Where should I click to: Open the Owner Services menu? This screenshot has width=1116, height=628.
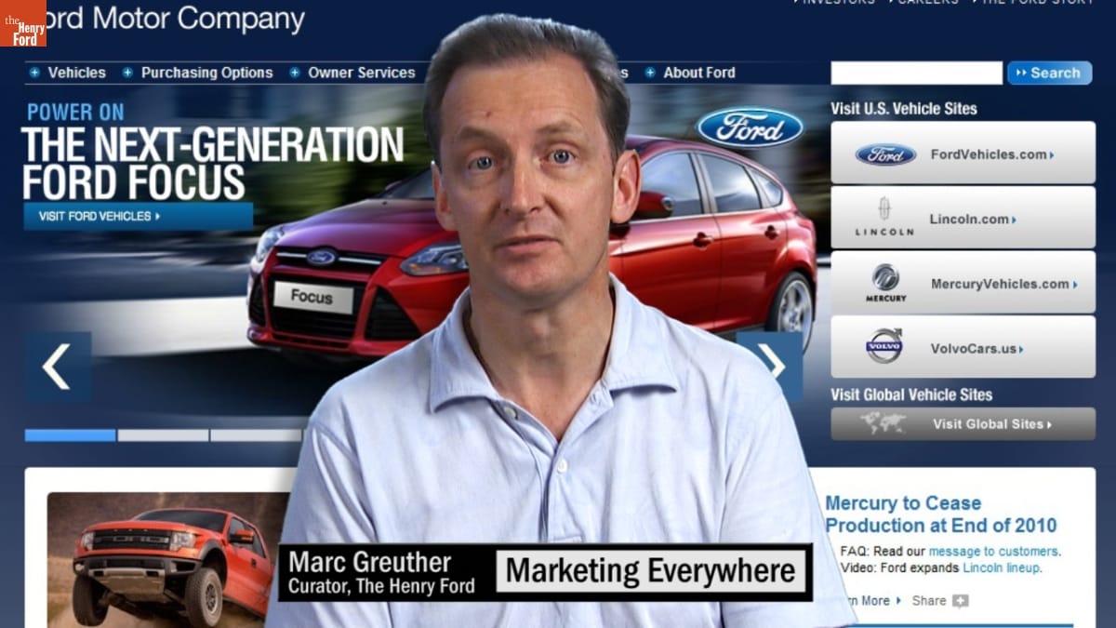click(x=362, y=73)
